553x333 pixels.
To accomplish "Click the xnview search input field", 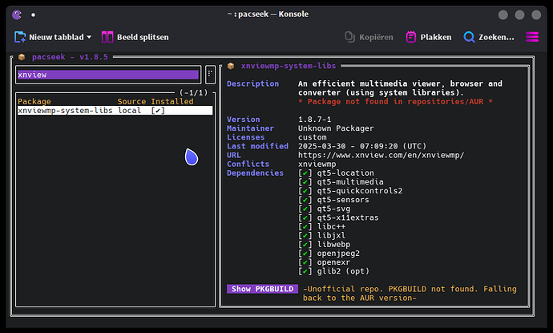I will pos(108,75).
